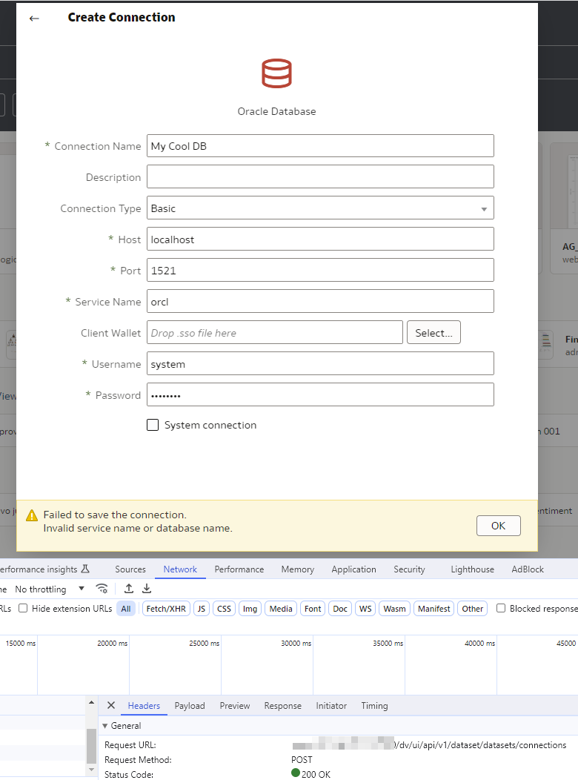The width and height of the screenshot is (578, 780).
Task: Switch to the Application tab
Action: click(354, 569)
